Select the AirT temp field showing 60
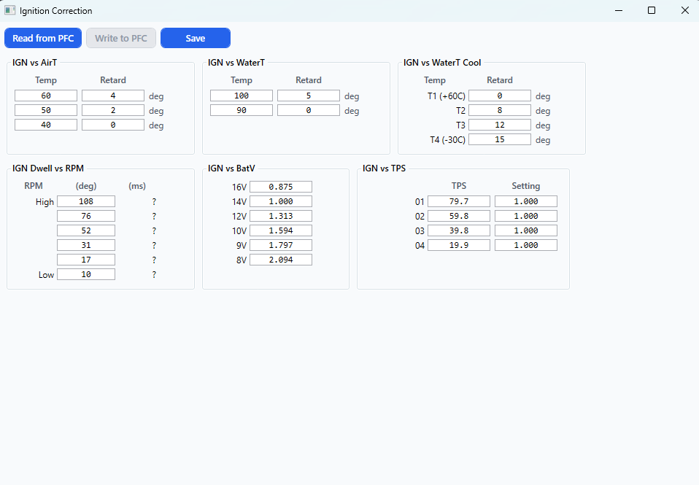This screenshot has height=485, width=699. [46, 96]
